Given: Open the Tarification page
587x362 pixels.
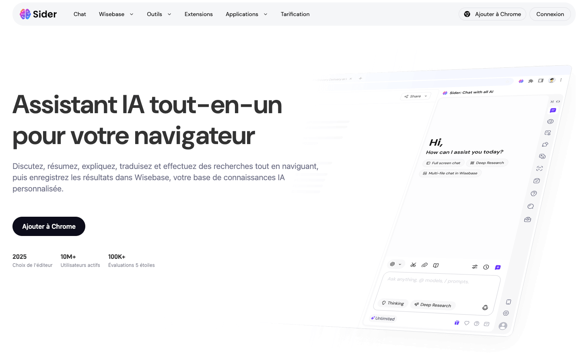Looking at the screenshot, I should [295, 14].
